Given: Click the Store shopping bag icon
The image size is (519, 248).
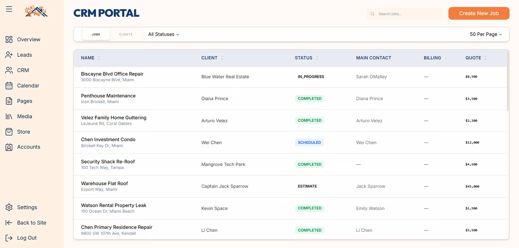Looking at the screenshot, I should (x=9, y=132).
